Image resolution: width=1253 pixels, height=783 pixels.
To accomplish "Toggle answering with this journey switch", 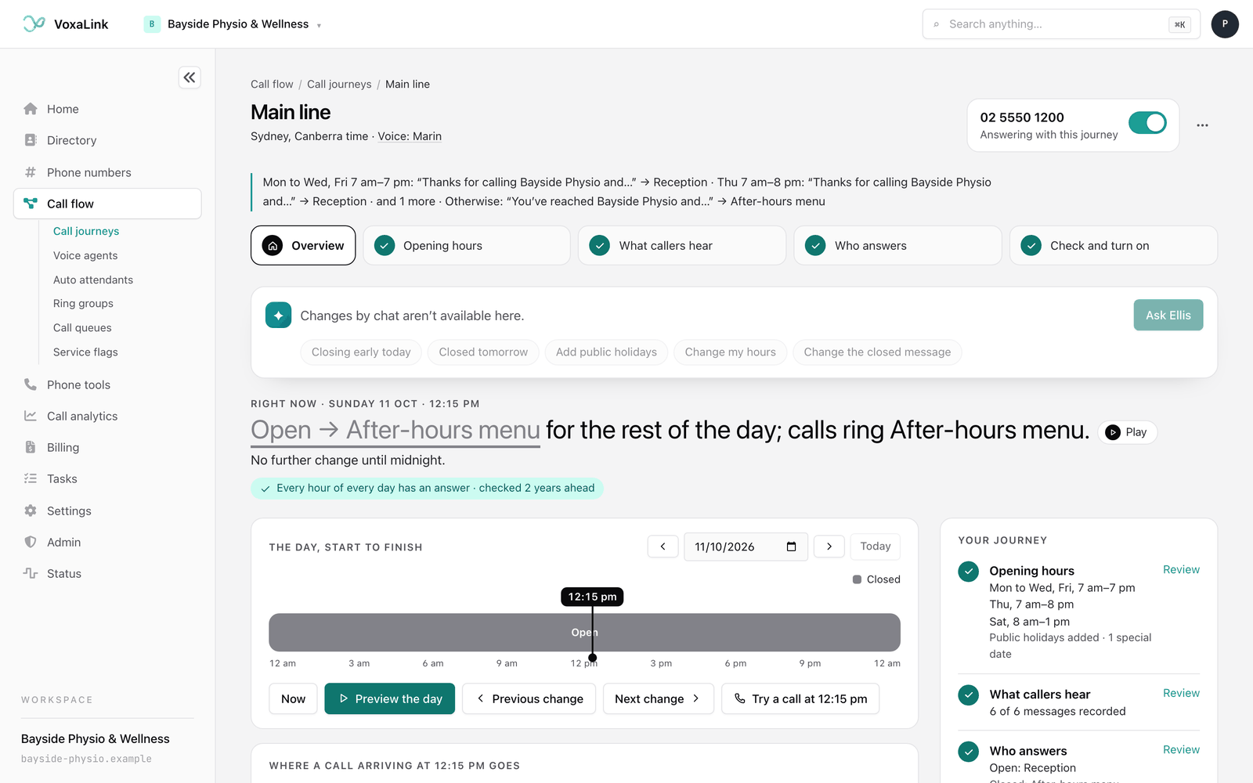I will point(1147,123).
